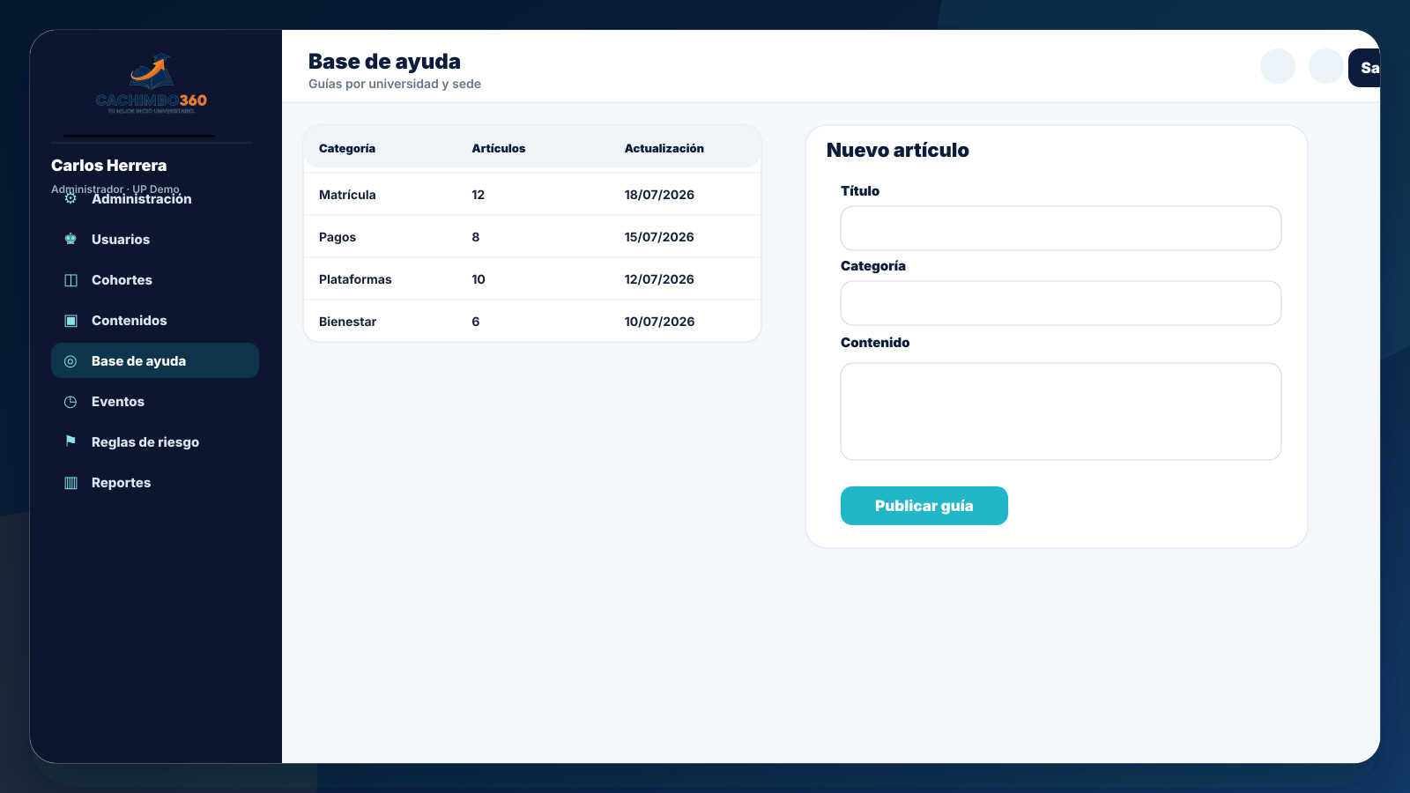Focus the Categoría input field
The width and height of the screenshot is (1410, 793).
[x=1061, y=303]
